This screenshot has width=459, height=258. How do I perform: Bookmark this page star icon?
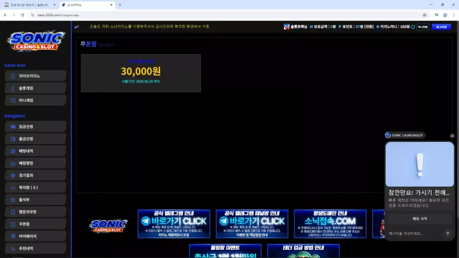(424, 15)
